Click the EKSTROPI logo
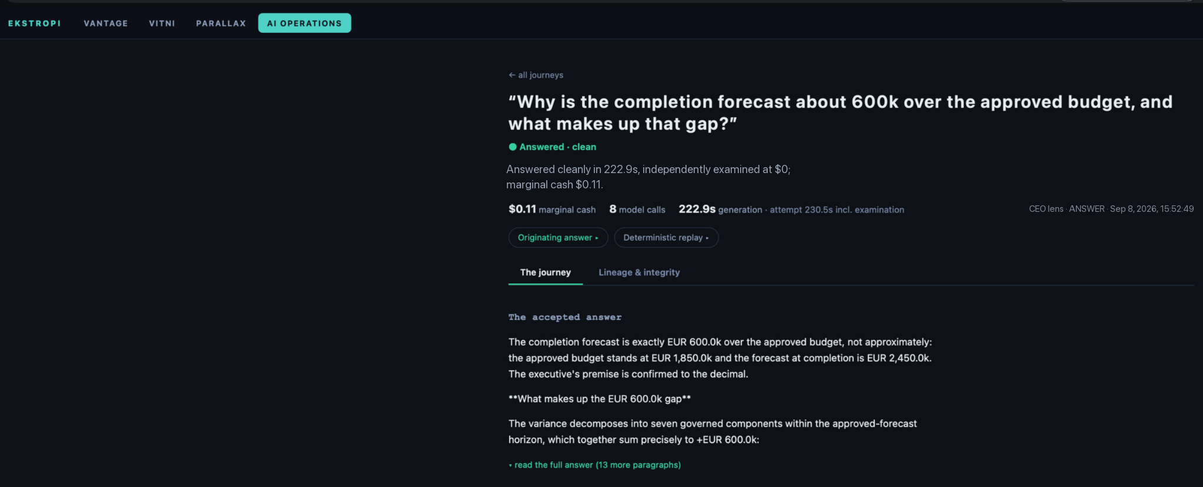 35,23
